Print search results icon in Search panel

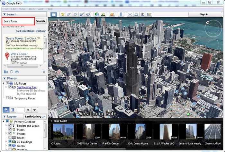(x=17, y=72)
